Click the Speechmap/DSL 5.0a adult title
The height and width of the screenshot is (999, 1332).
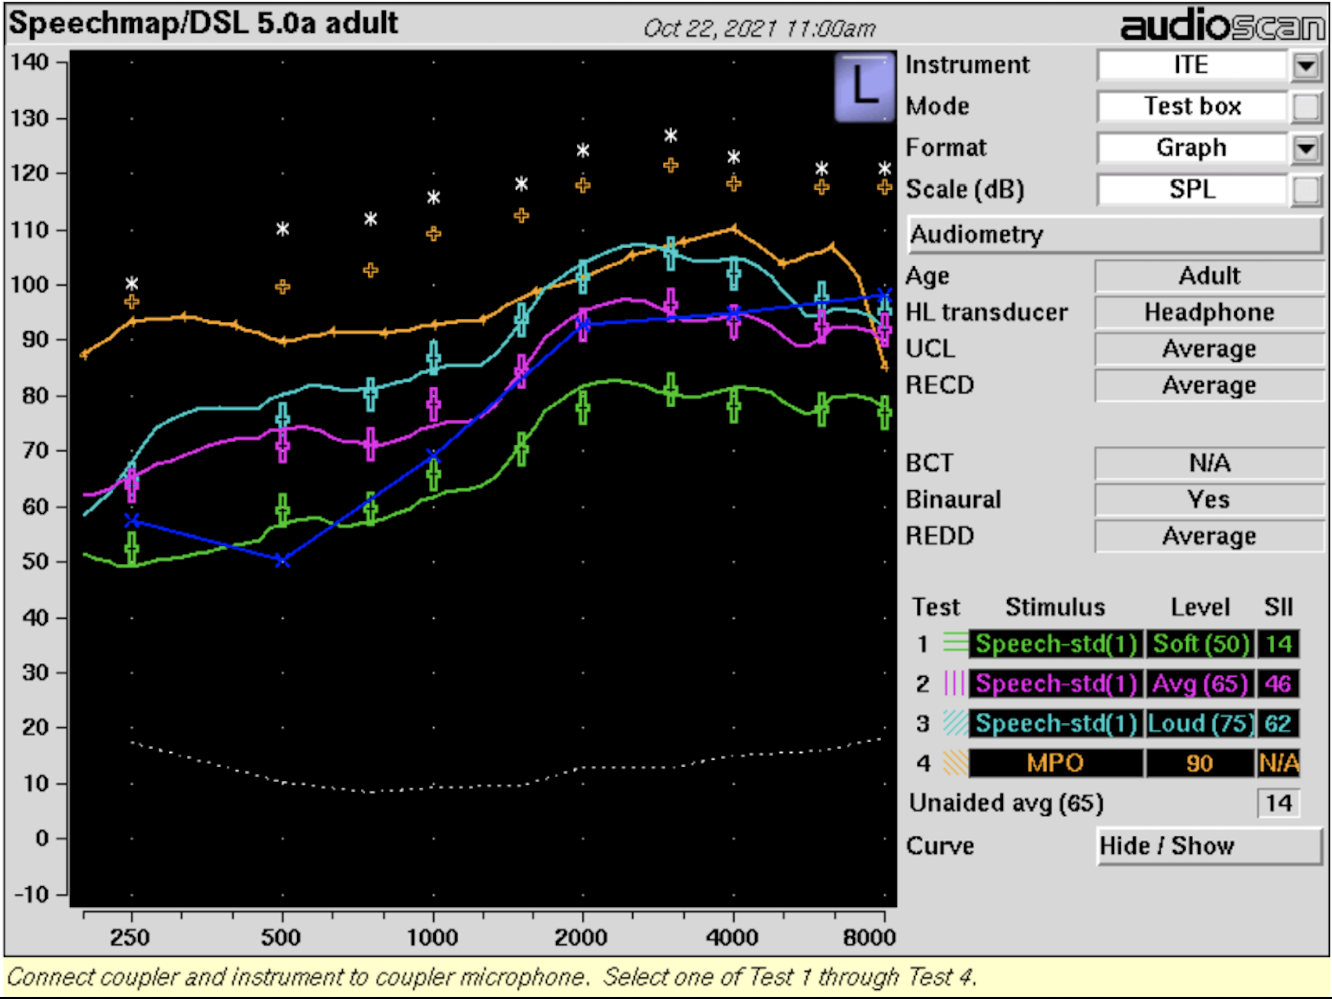203,23
